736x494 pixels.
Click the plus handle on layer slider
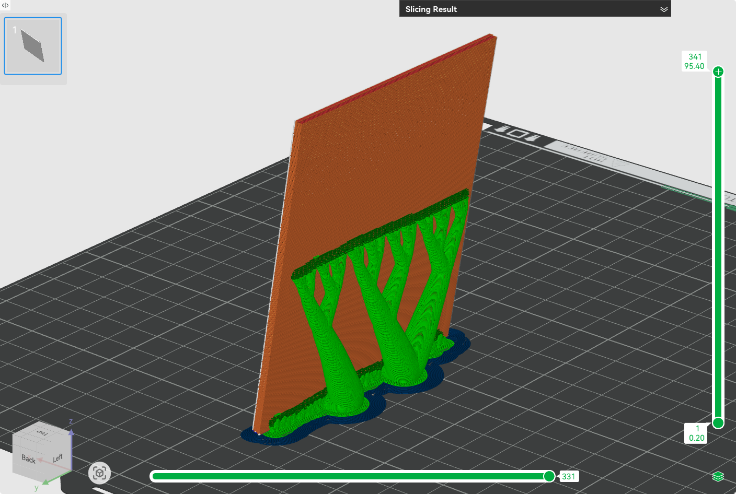718,72
